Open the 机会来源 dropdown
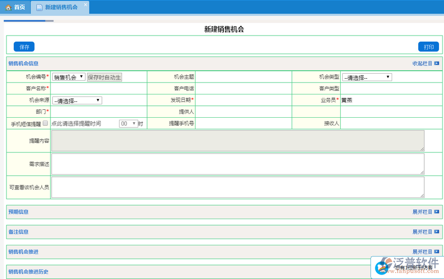444x279 pixels. 77,100
